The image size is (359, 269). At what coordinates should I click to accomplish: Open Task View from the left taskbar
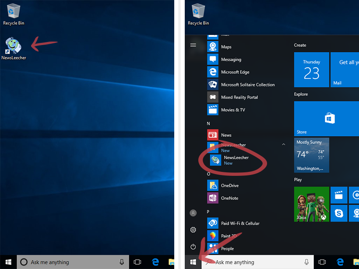click(x=137, y=262)
